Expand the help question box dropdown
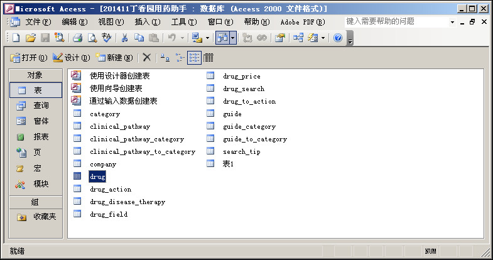The height and width of the screenshot is (260, 493). pos(452,22)
